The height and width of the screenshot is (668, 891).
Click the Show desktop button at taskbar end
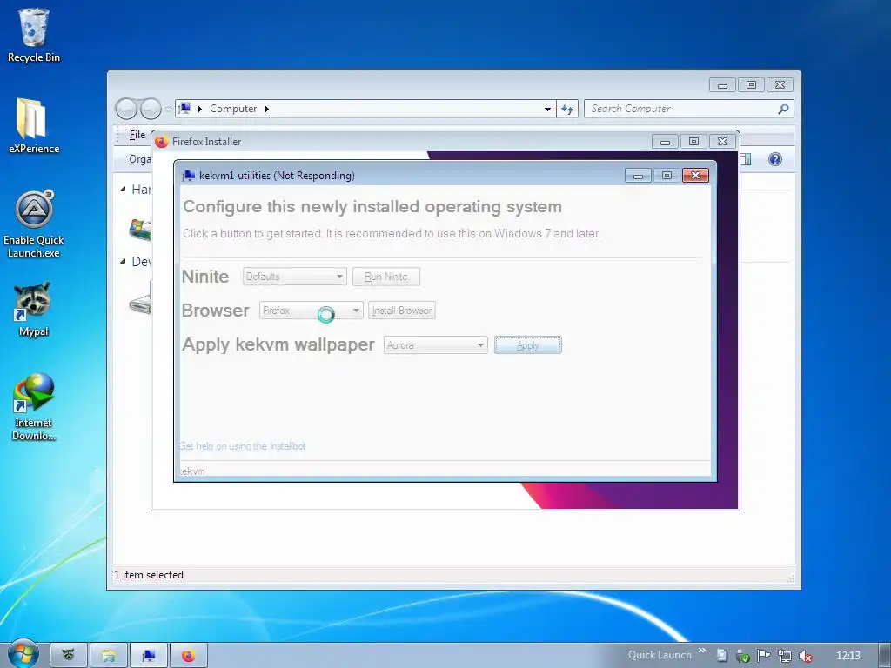(884, 656)
